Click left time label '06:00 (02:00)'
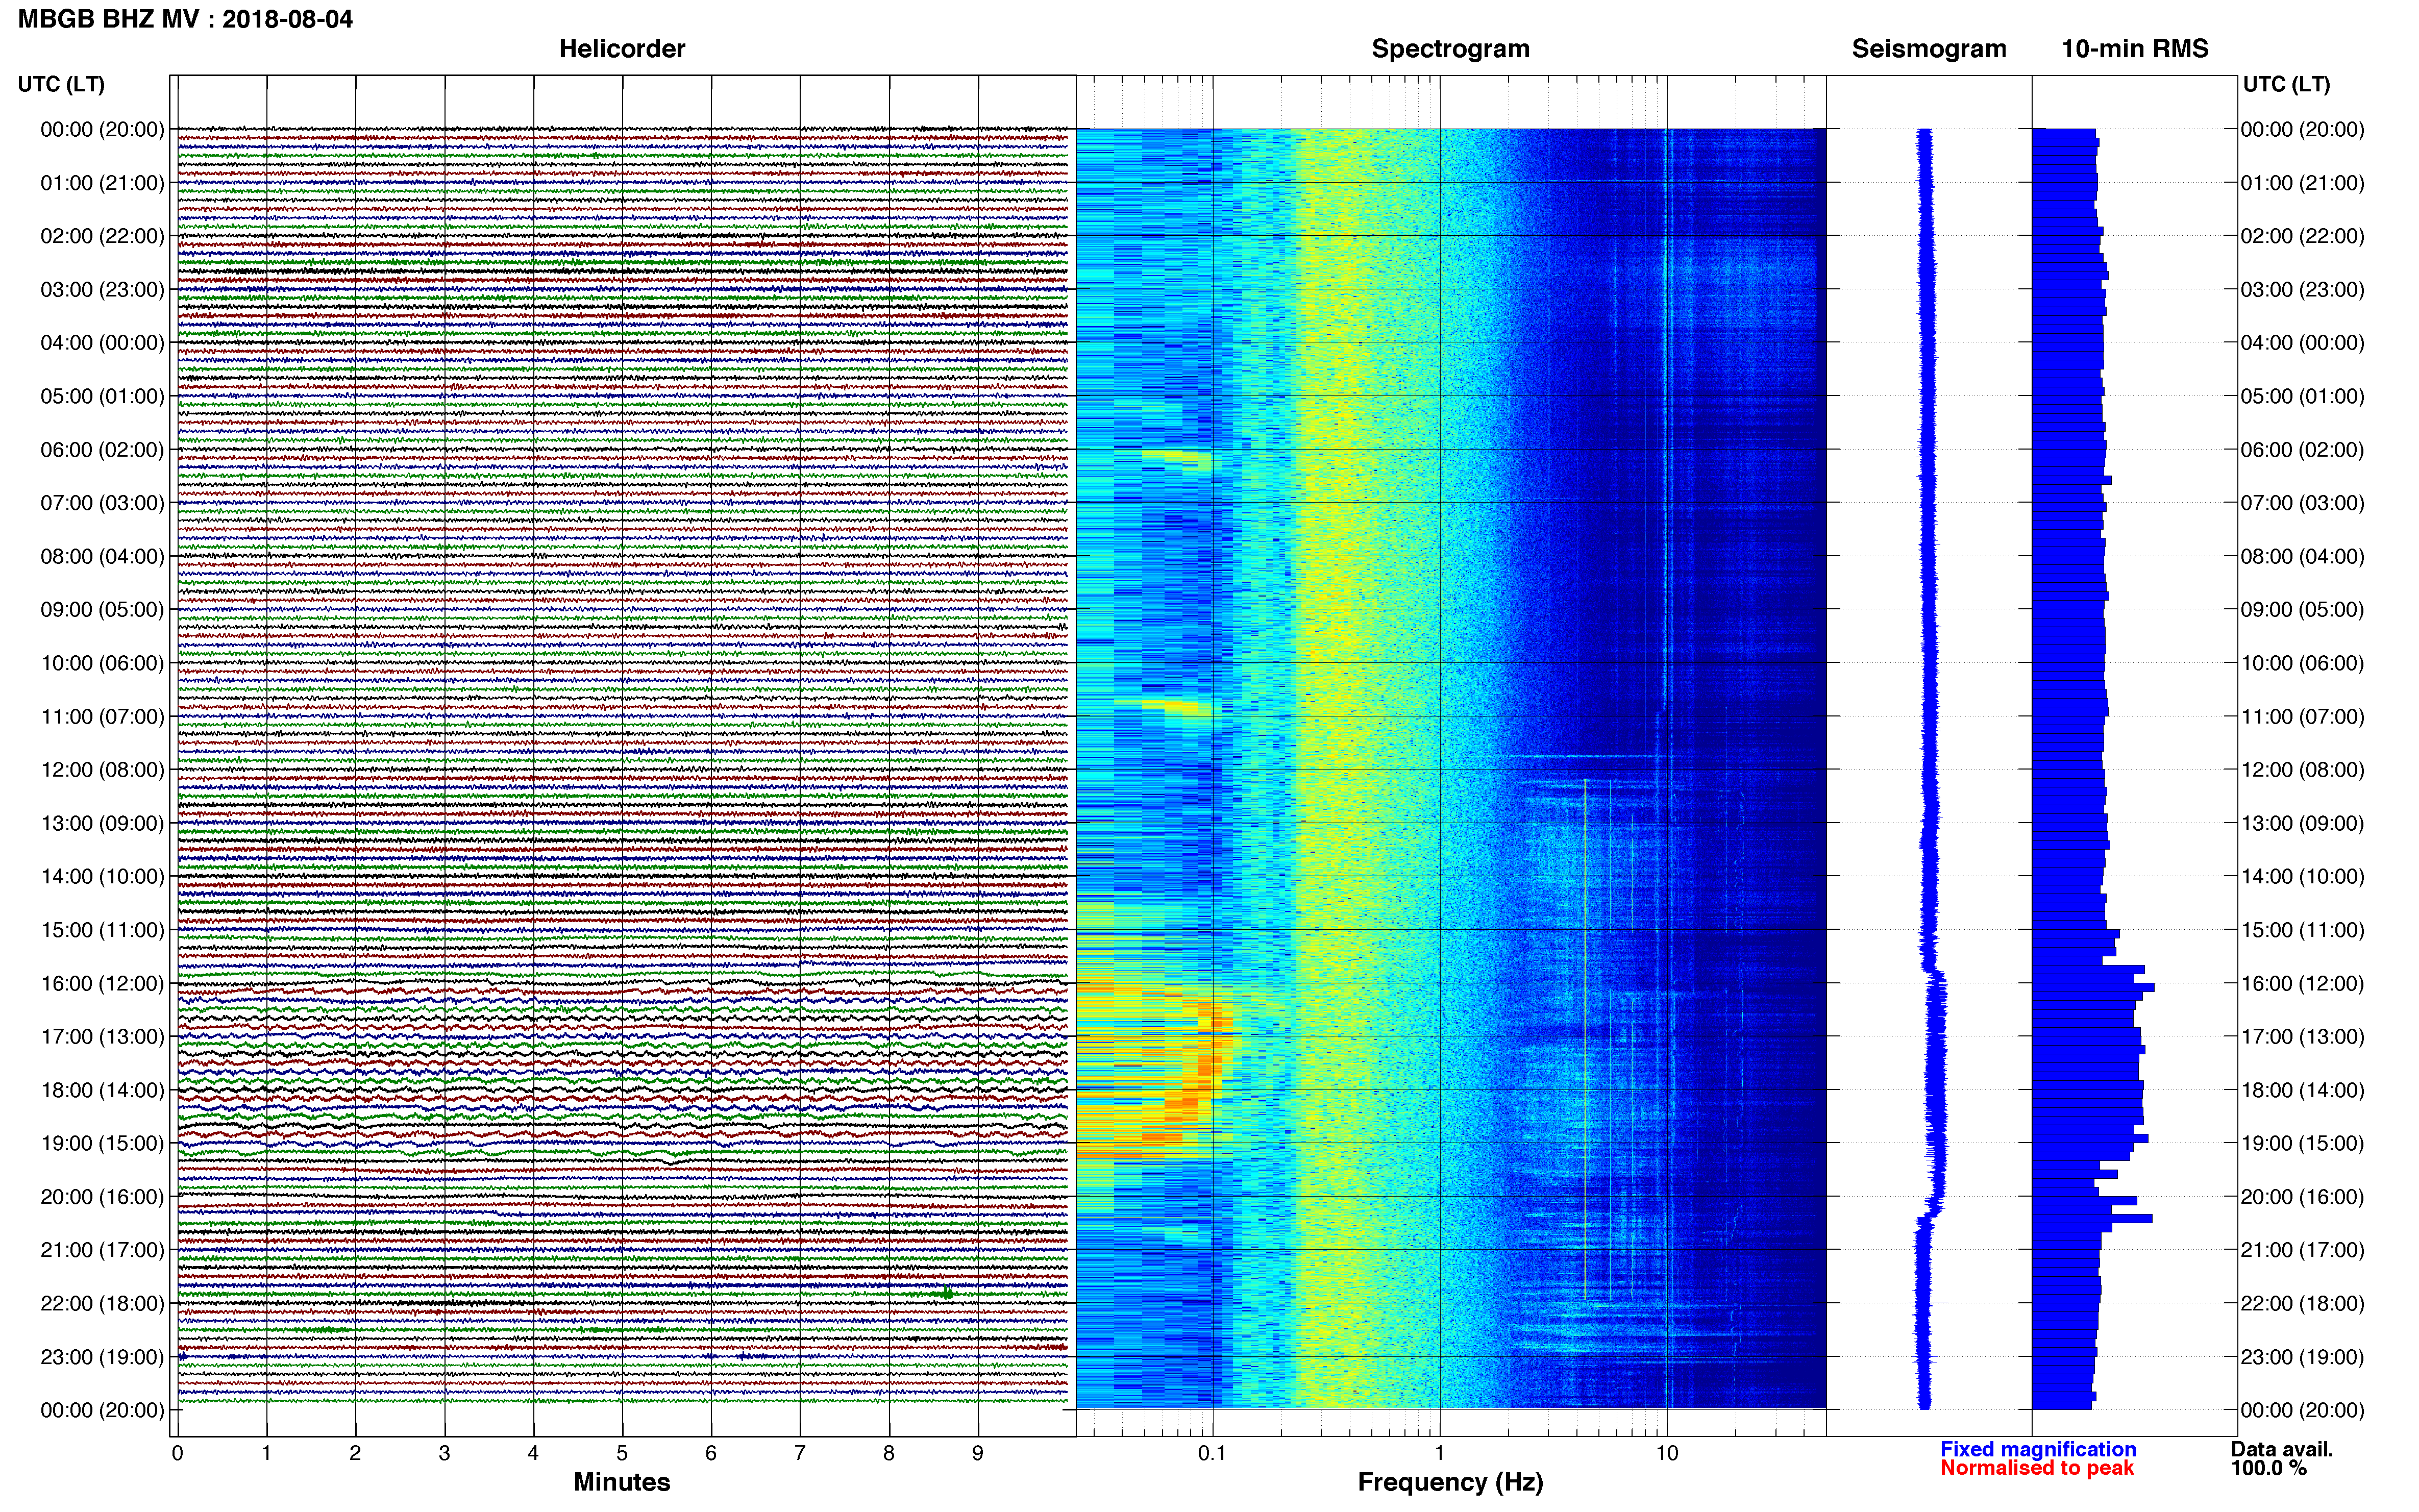2419x1512 pixels. tap(102, 450)
